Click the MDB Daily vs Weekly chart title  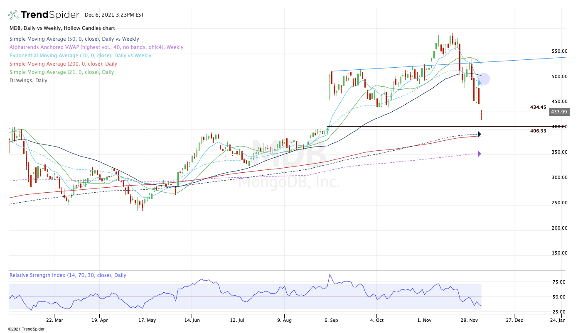(62, 28)
